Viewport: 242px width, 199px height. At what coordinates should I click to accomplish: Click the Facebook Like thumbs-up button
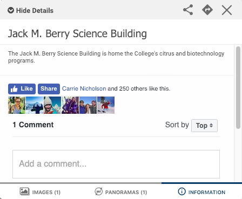pos(22,89)
